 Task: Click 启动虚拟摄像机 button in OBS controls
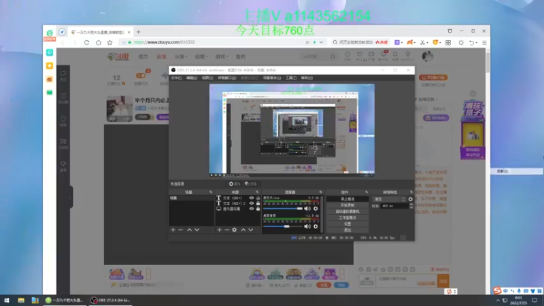[x=347, y=211]
